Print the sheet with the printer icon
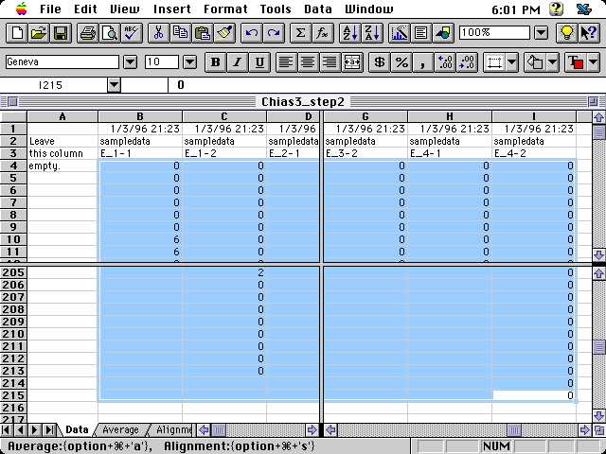 (x=88, y=33)
